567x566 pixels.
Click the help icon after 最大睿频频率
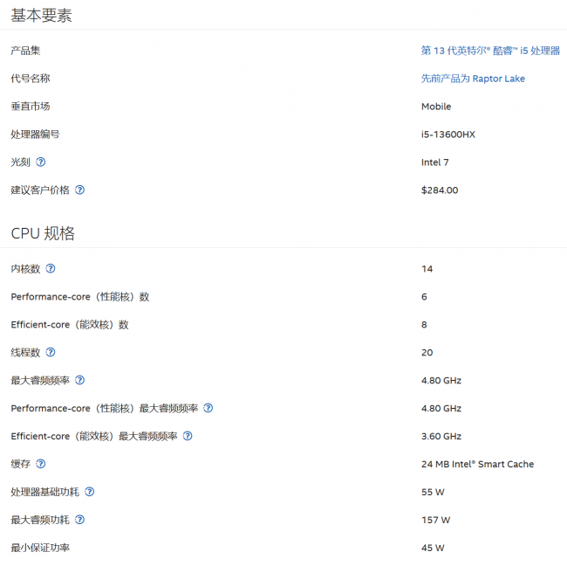coord(79,380)
